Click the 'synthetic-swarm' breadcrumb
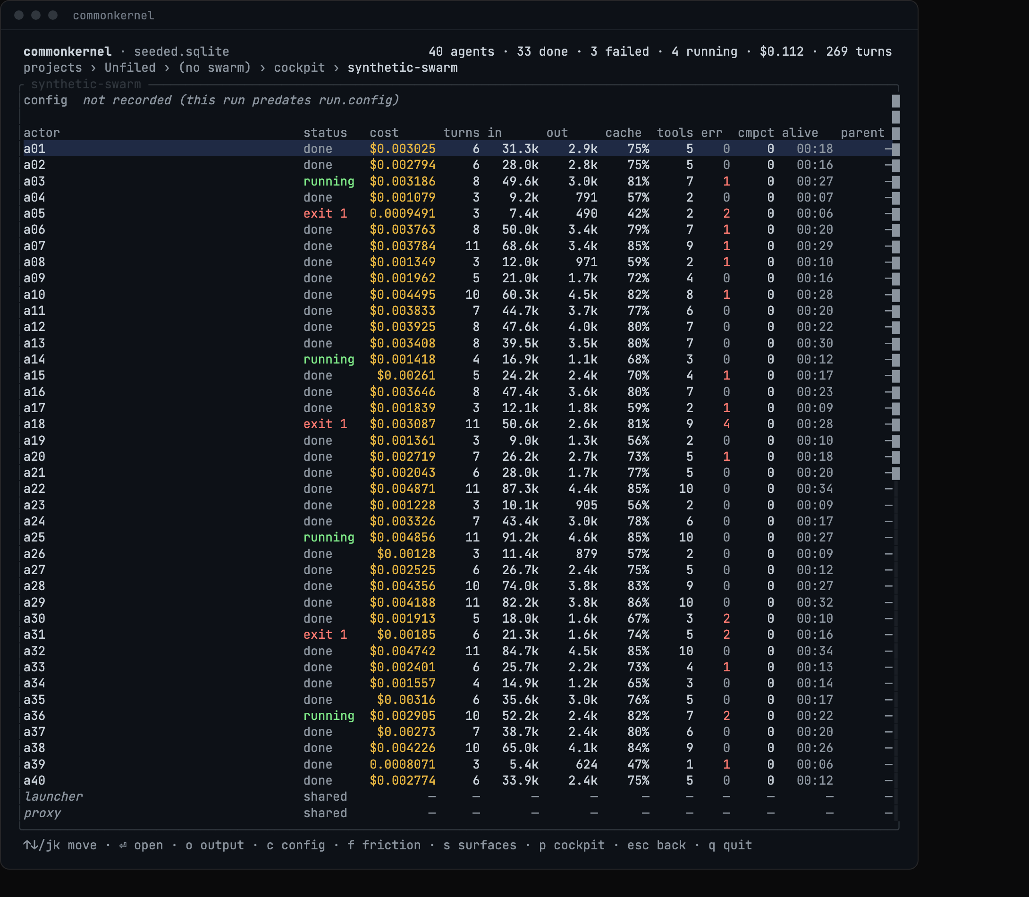 click(x=402, y=68)
